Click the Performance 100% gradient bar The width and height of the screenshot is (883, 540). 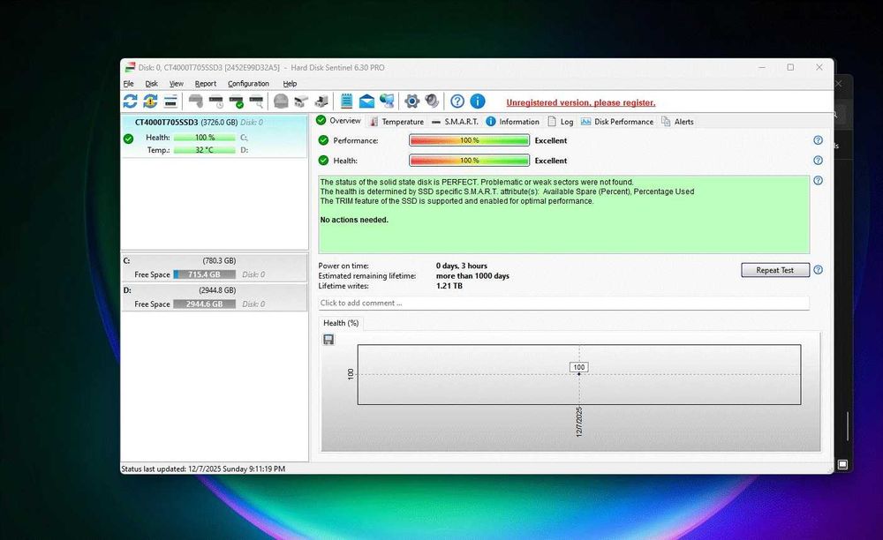[x=469, y=140]
